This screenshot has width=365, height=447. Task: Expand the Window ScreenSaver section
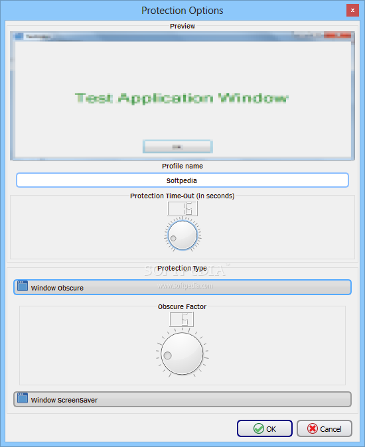tap(183, 399)
